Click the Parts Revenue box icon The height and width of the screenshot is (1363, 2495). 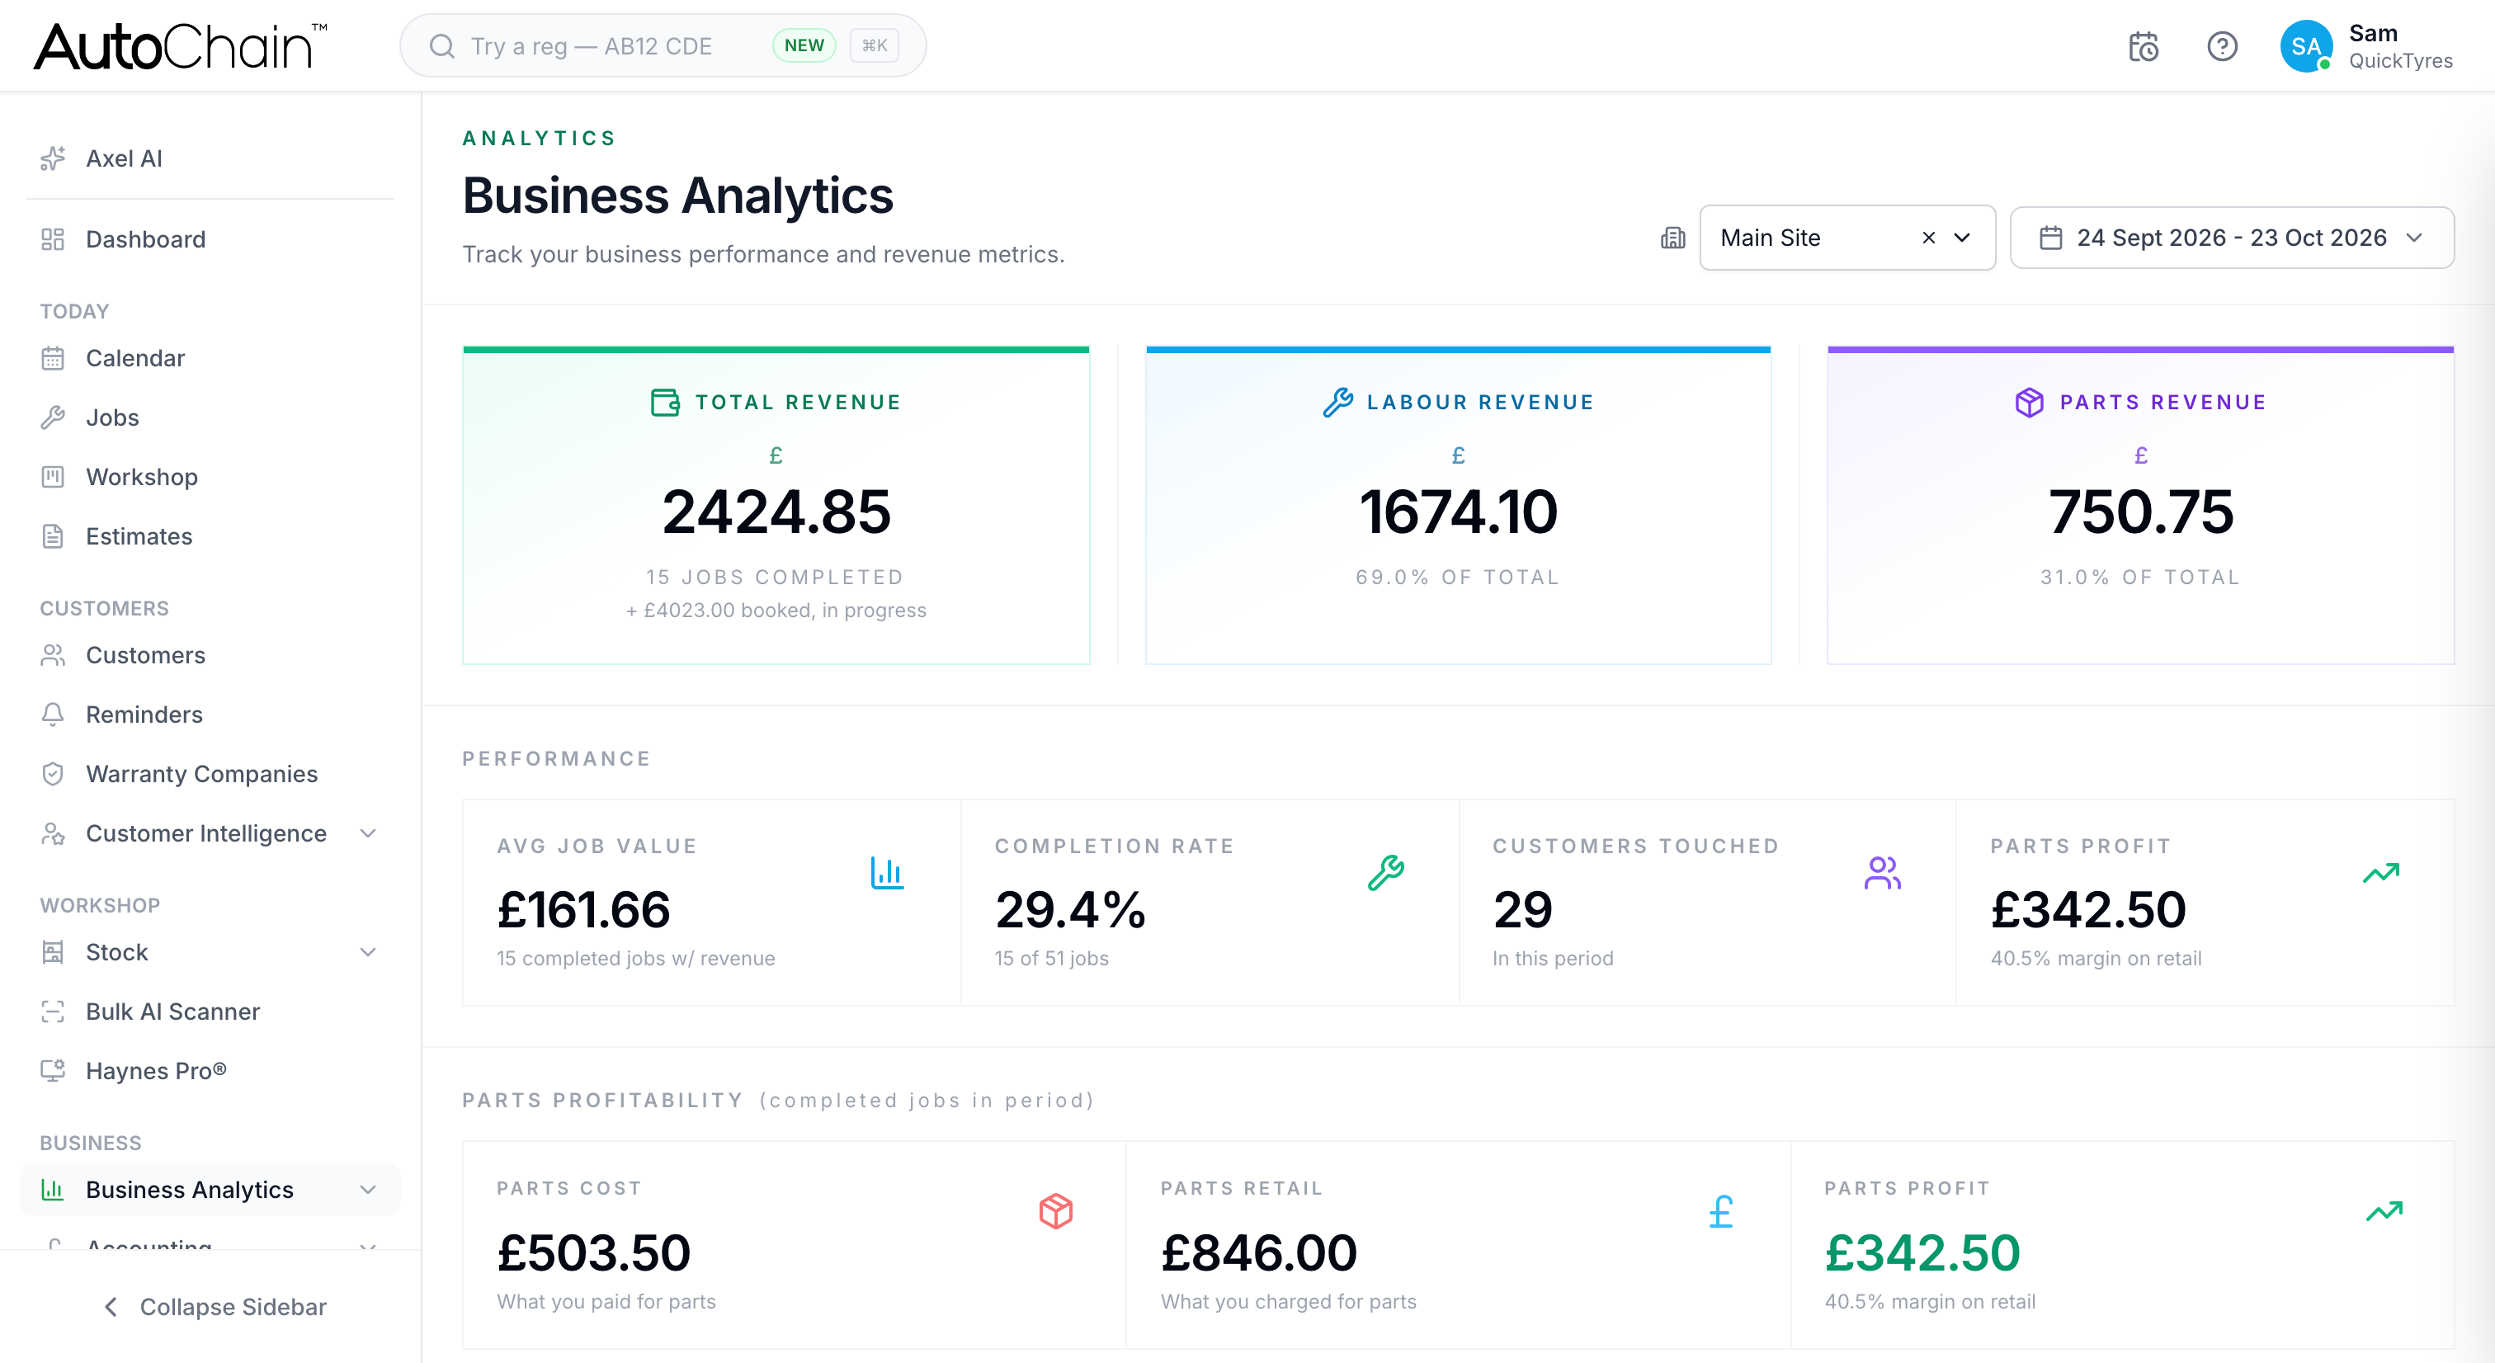pyautogui.click(x=2029, y=402)
